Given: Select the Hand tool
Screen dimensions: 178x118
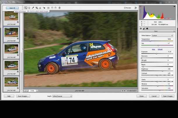Looking at the screenshot, I should tap(29, 8).
